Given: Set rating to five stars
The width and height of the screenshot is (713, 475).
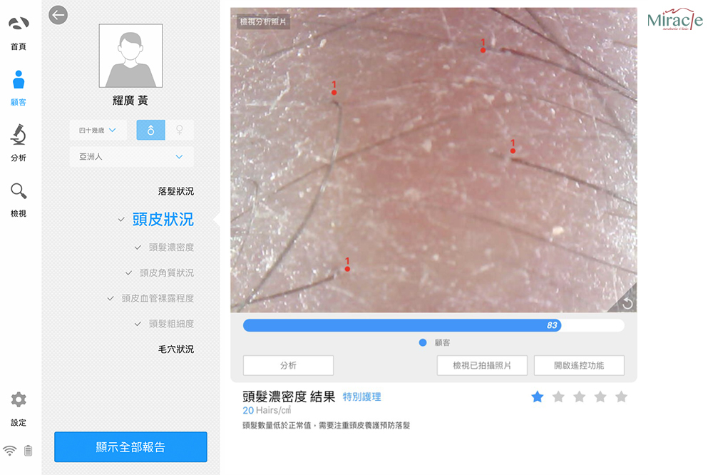Looking at the screenshot, I should point(621,397).
